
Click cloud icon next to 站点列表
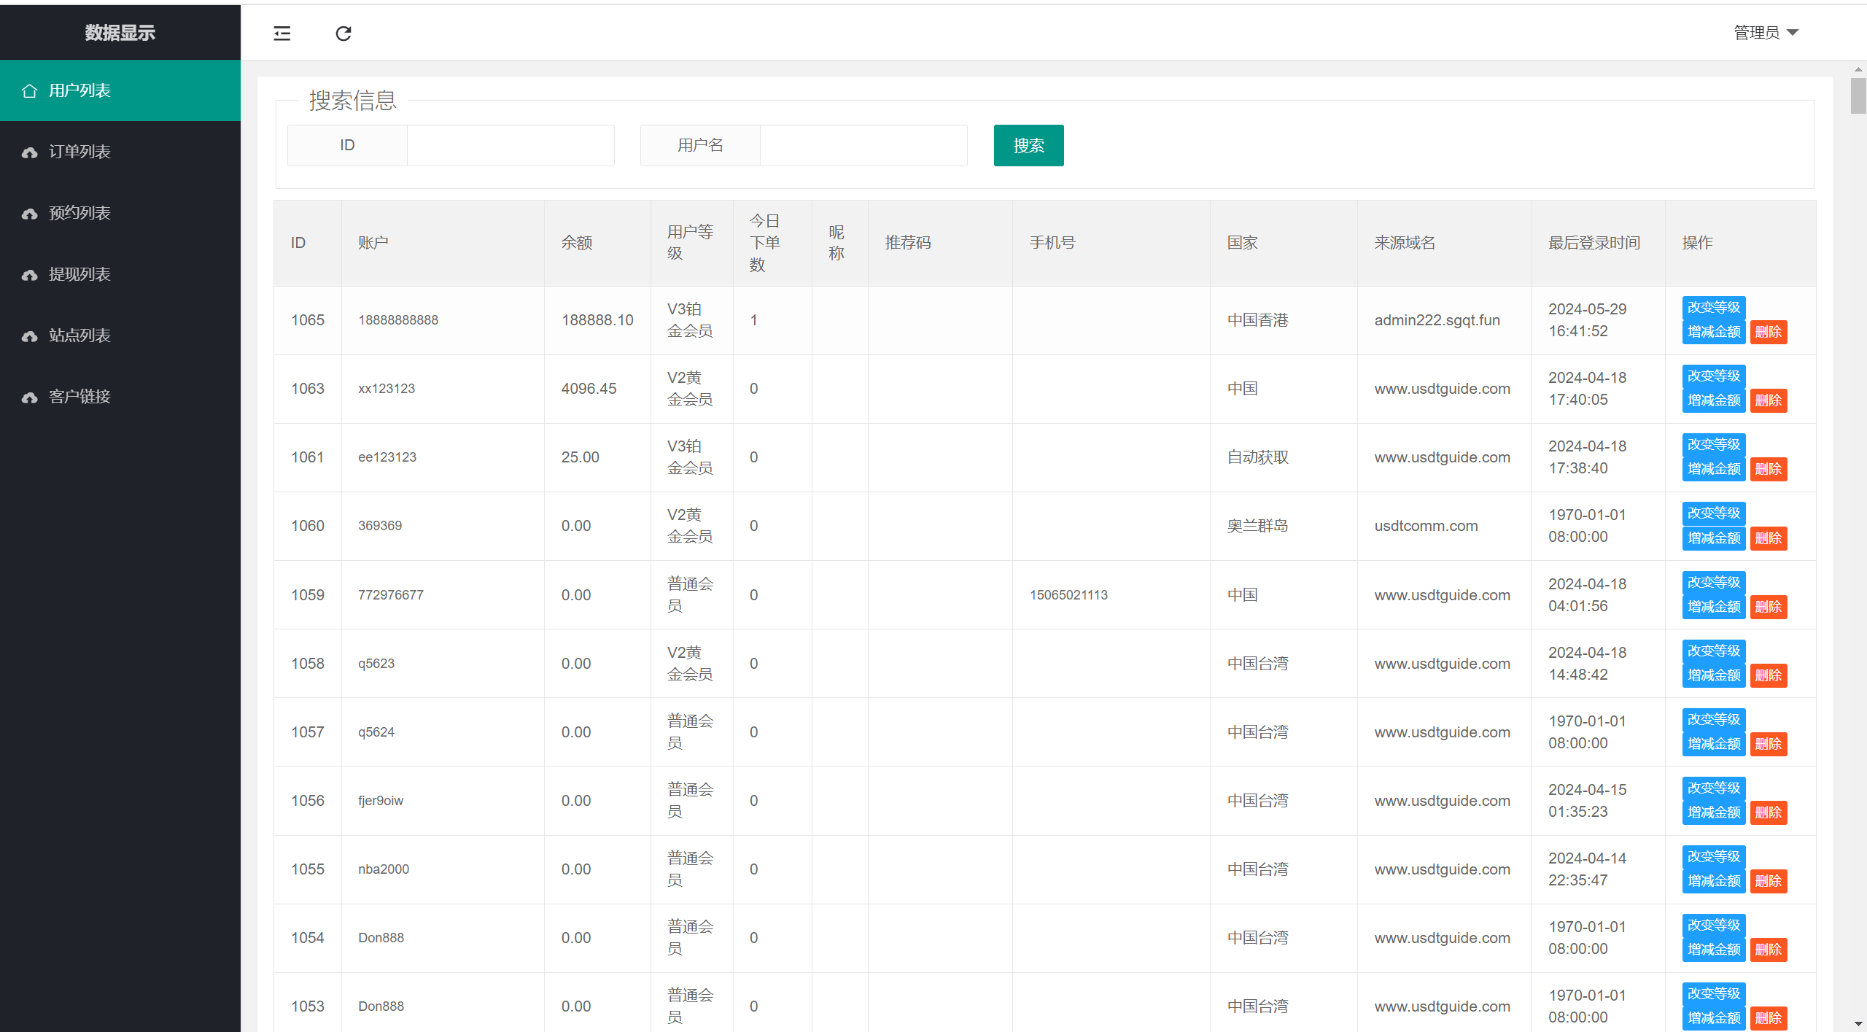(29, 336)
